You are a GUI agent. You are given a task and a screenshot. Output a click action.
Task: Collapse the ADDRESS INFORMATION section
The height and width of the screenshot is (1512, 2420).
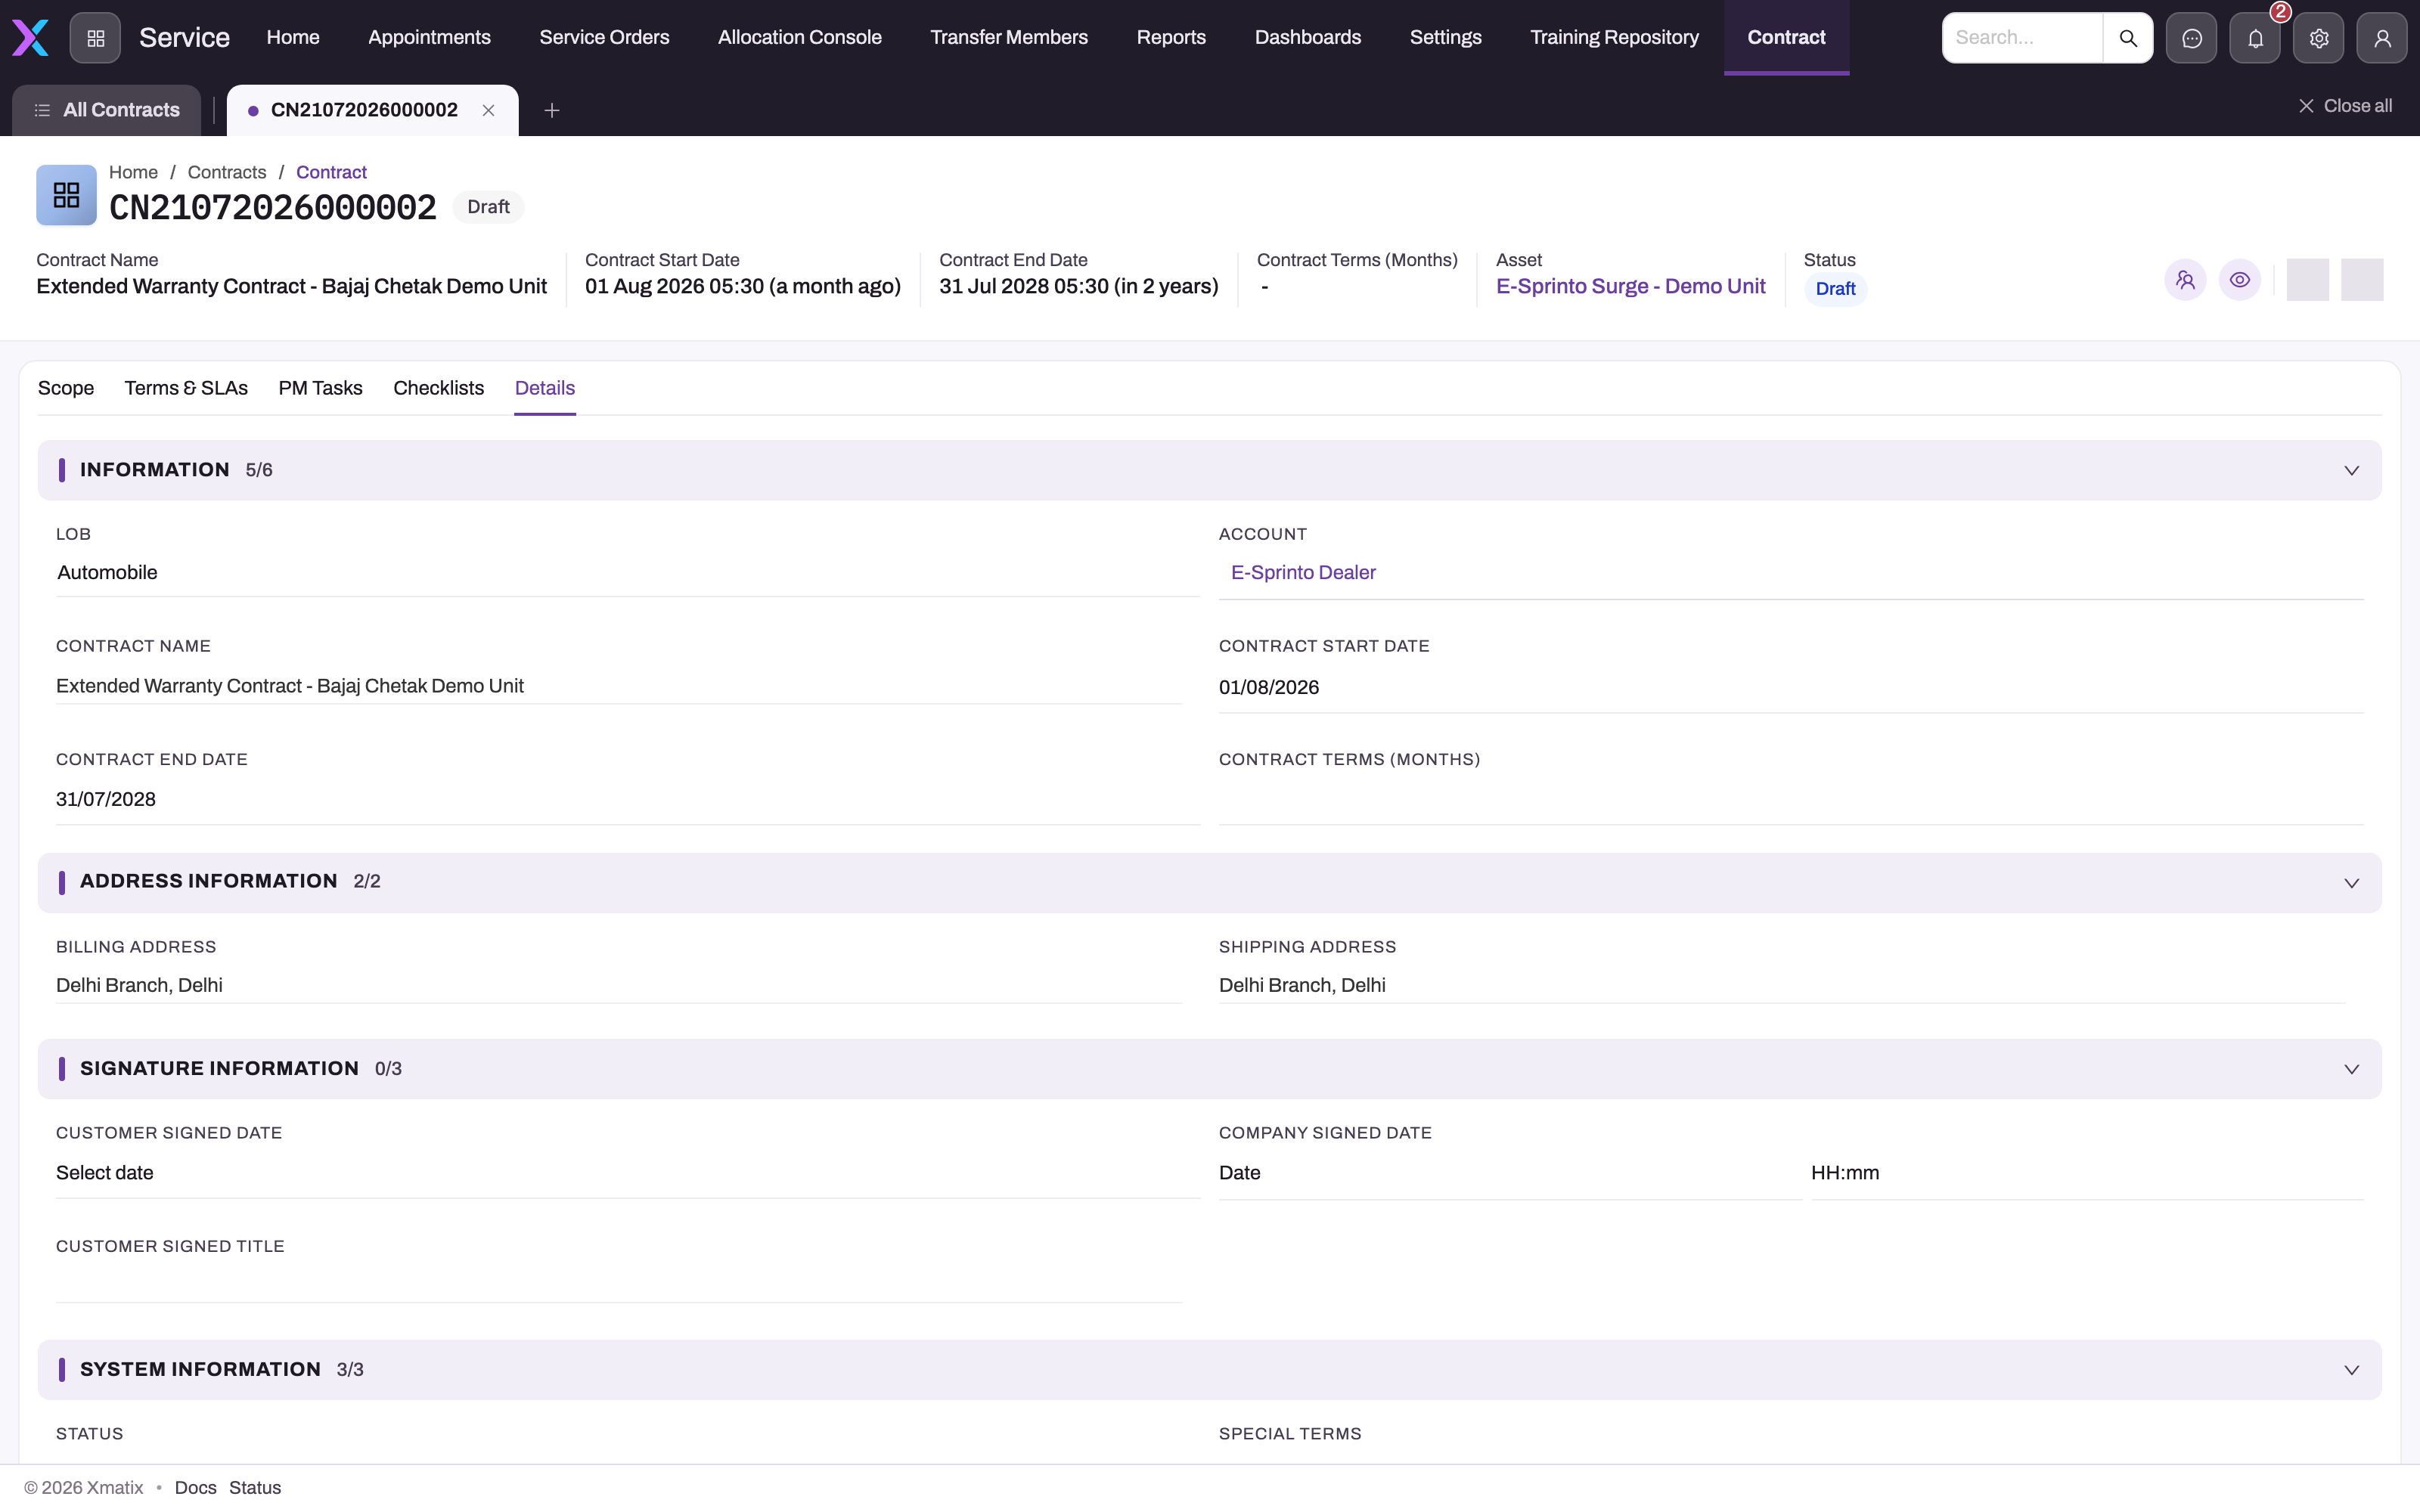click(x=2351, y=883)
